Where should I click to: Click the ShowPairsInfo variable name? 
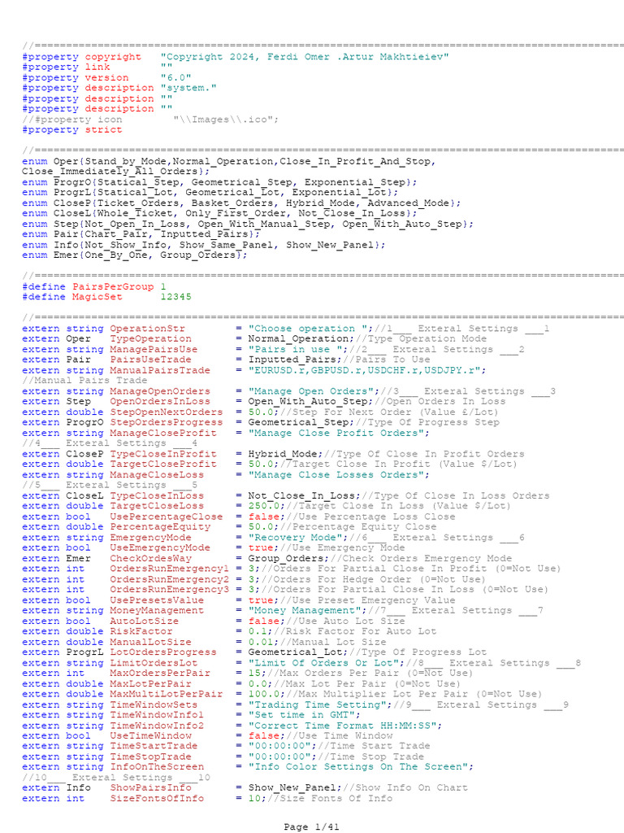pyautogui.click(x=150, y=787)
